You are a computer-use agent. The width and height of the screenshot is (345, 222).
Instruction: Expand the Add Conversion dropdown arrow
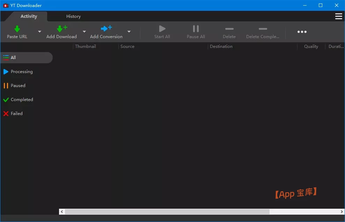click(129, 32)
